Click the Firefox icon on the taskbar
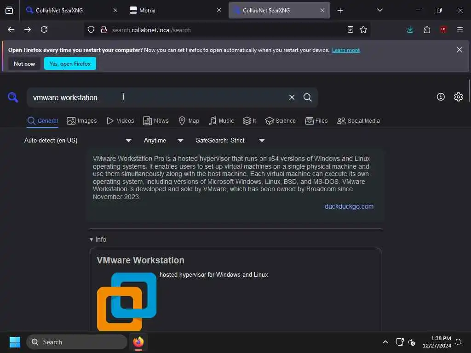This screenshot has width=471, height=353. tap(138, 342)
